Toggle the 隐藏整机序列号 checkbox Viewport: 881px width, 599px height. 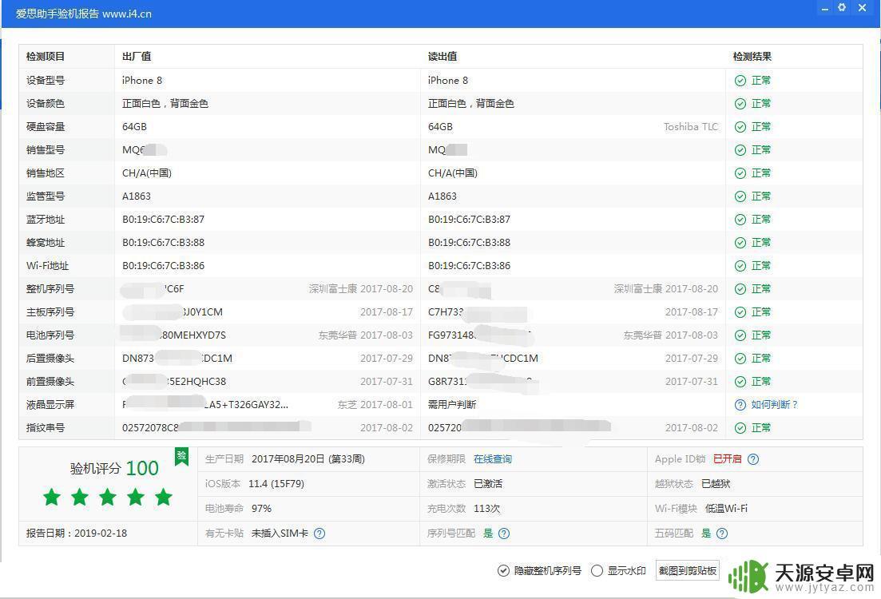503,571
